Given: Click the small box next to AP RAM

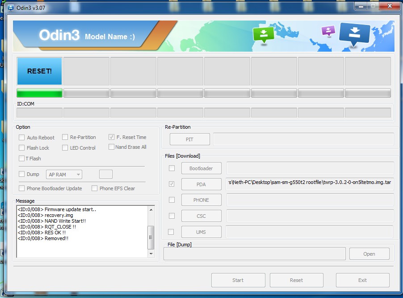Looking at the screenshot, I should click(x=105, y=174).
